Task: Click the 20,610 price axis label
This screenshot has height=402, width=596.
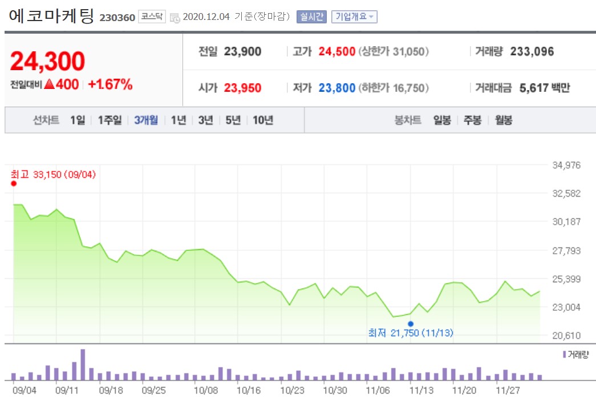Action: (566, 335)
